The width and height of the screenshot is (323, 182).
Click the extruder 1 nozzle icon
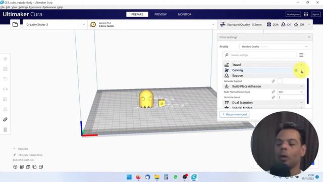click(x=93, y=25)
